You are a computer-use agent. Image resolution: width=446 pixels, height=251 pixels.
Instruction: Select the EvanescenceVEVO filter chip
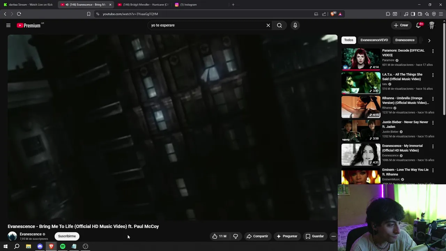tap(374, 40)
